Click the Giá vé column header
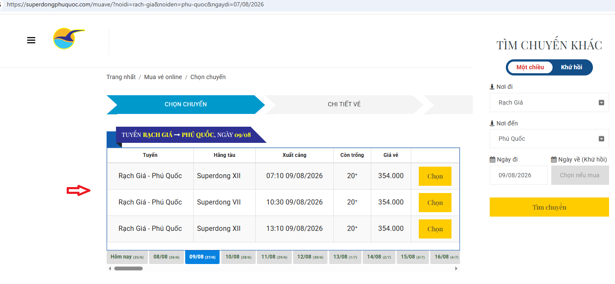Image resolution: width=615 pixels, height=284 pixels. coord(391,155)
